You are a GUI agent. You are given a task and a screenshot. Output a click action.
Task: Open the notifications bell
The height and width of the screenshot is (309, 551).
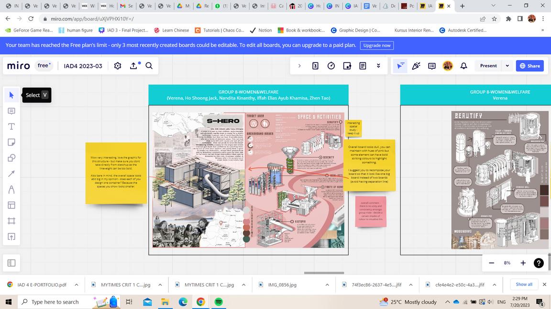pyautogui.click(x=463, y=66)
